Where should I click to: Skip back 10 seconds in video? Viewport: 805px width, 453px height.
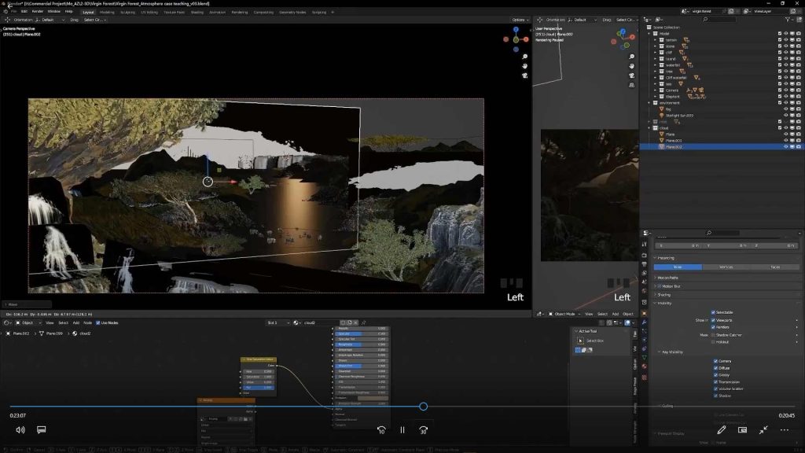pyautogui.click(x=381, y=430)
